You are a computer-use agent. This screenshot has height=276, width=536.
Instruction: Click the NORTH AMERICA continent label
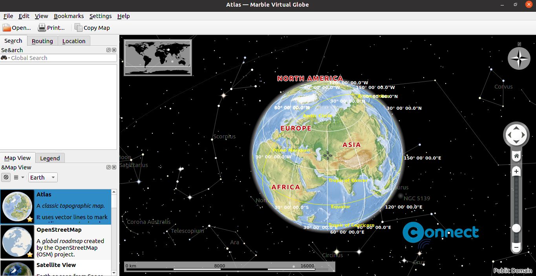[310, 78]
